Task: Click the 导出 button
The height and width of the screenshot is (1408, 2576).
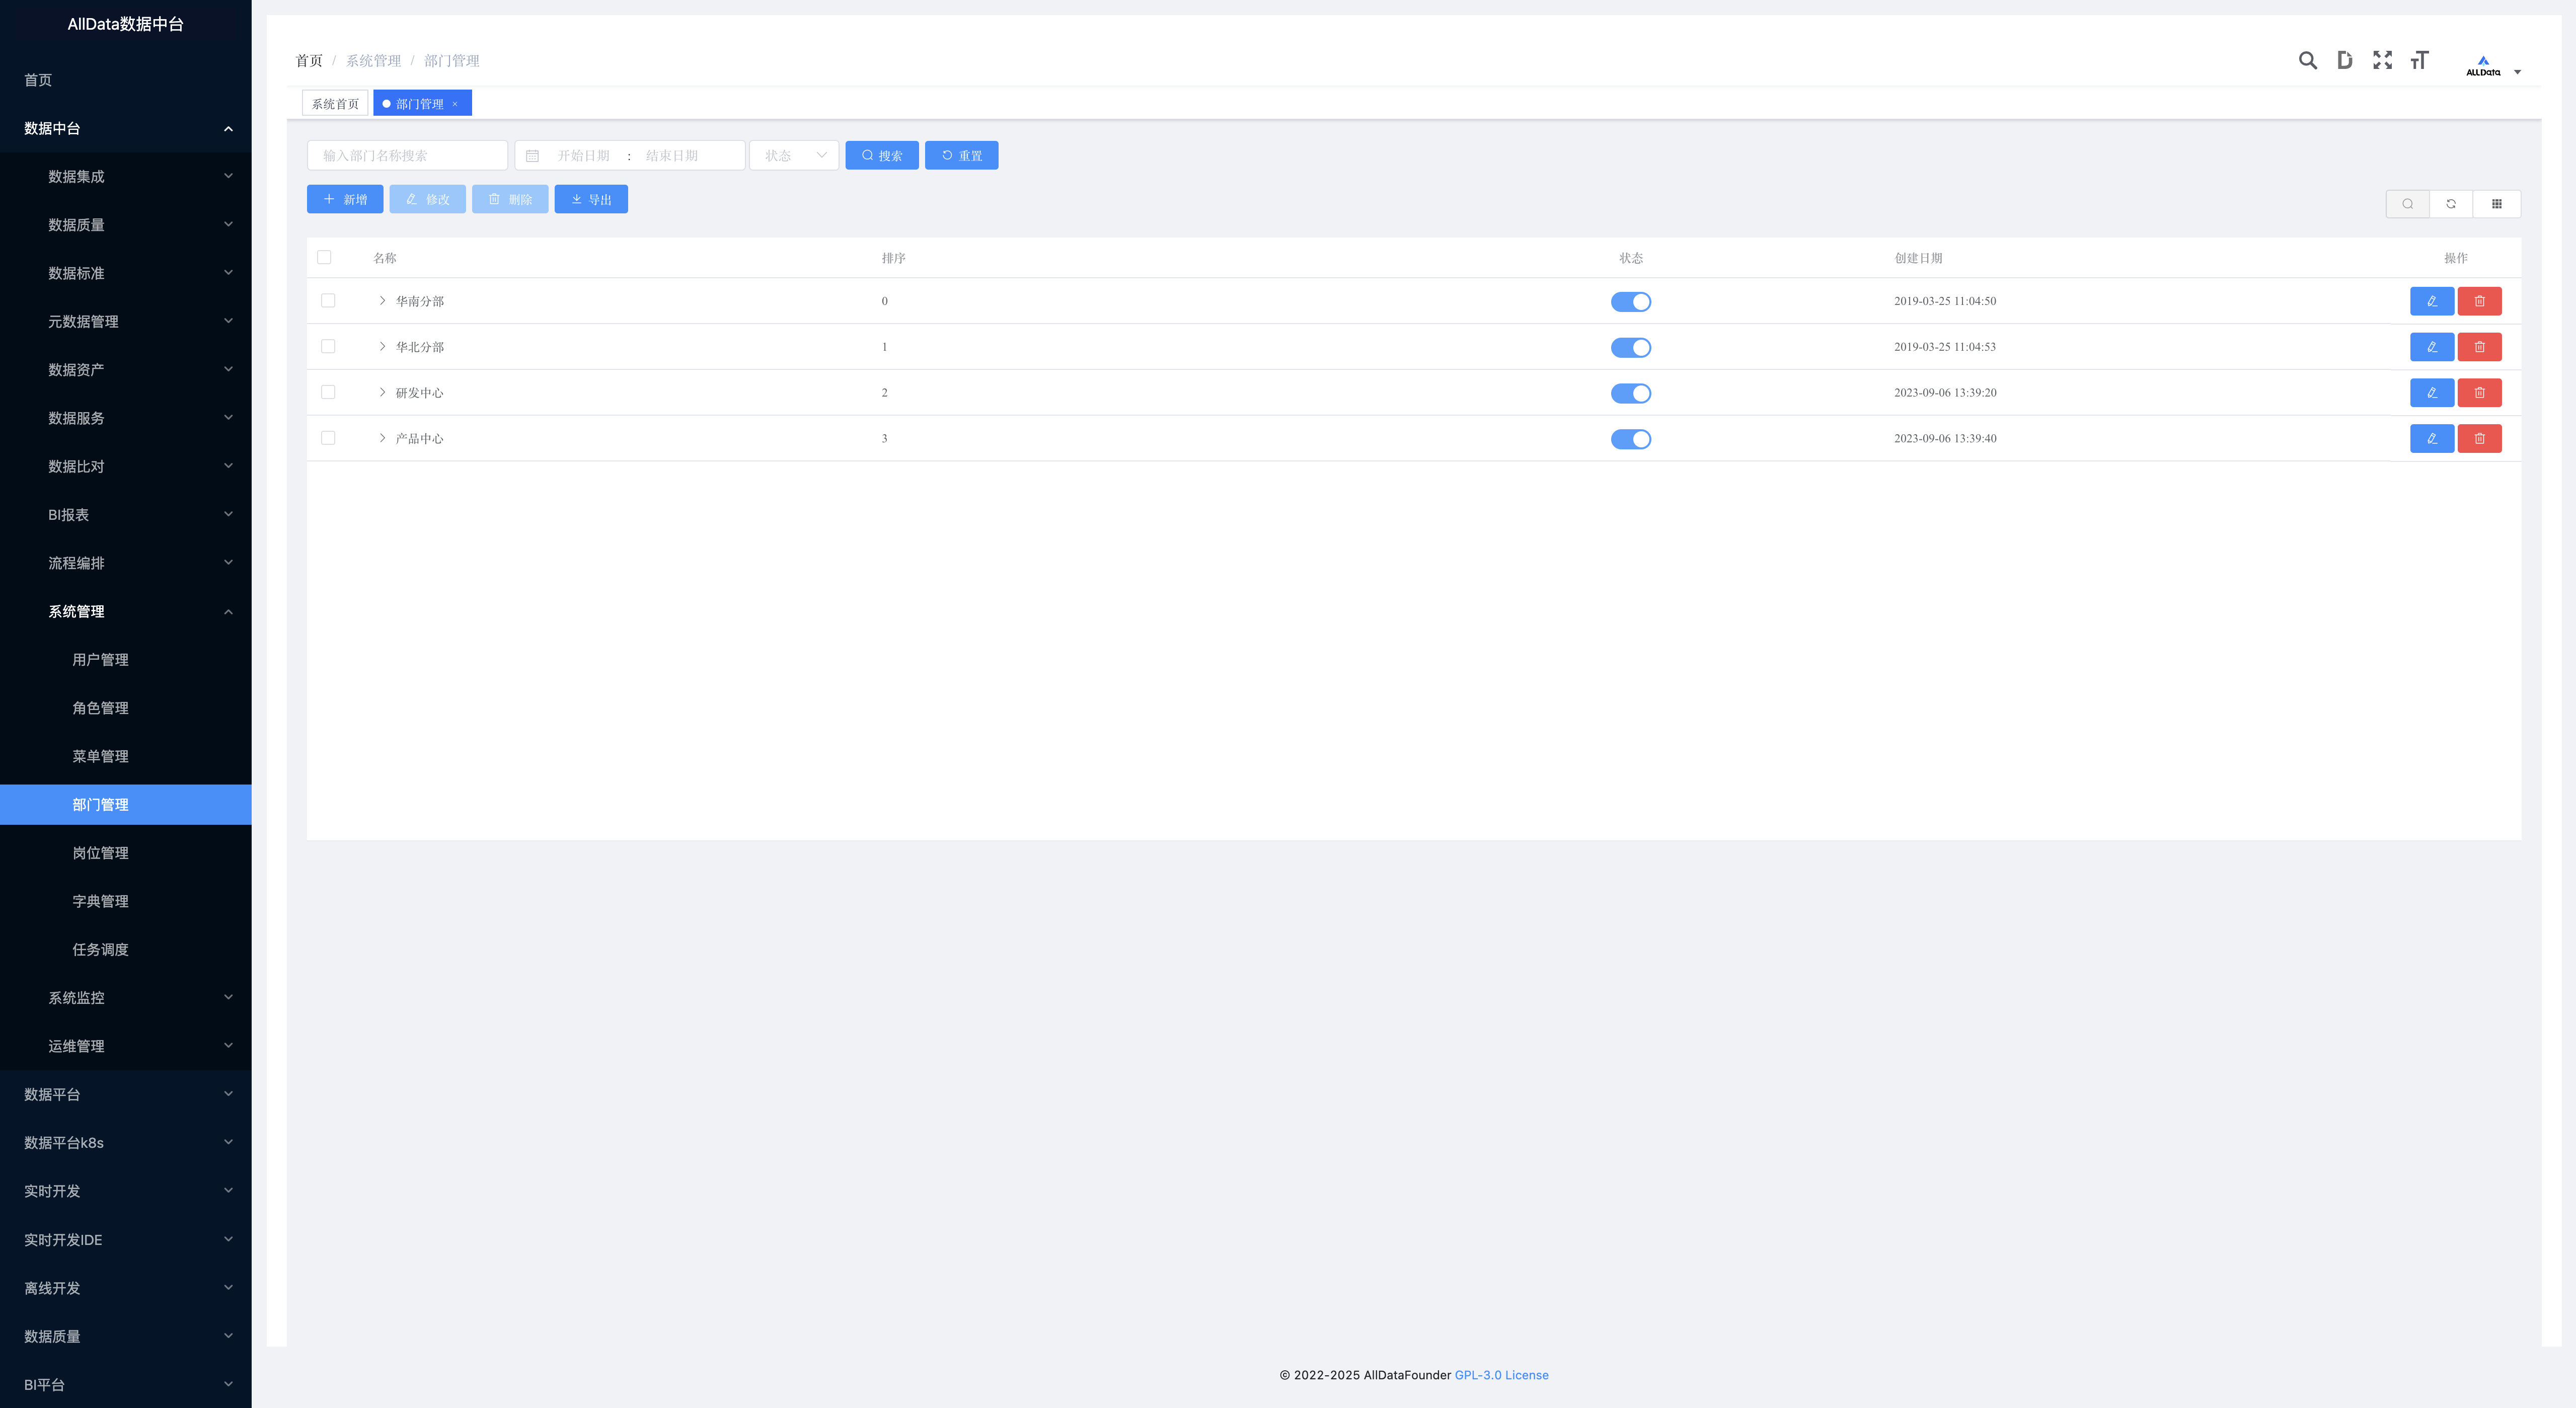Action: [x=591, y=200]
